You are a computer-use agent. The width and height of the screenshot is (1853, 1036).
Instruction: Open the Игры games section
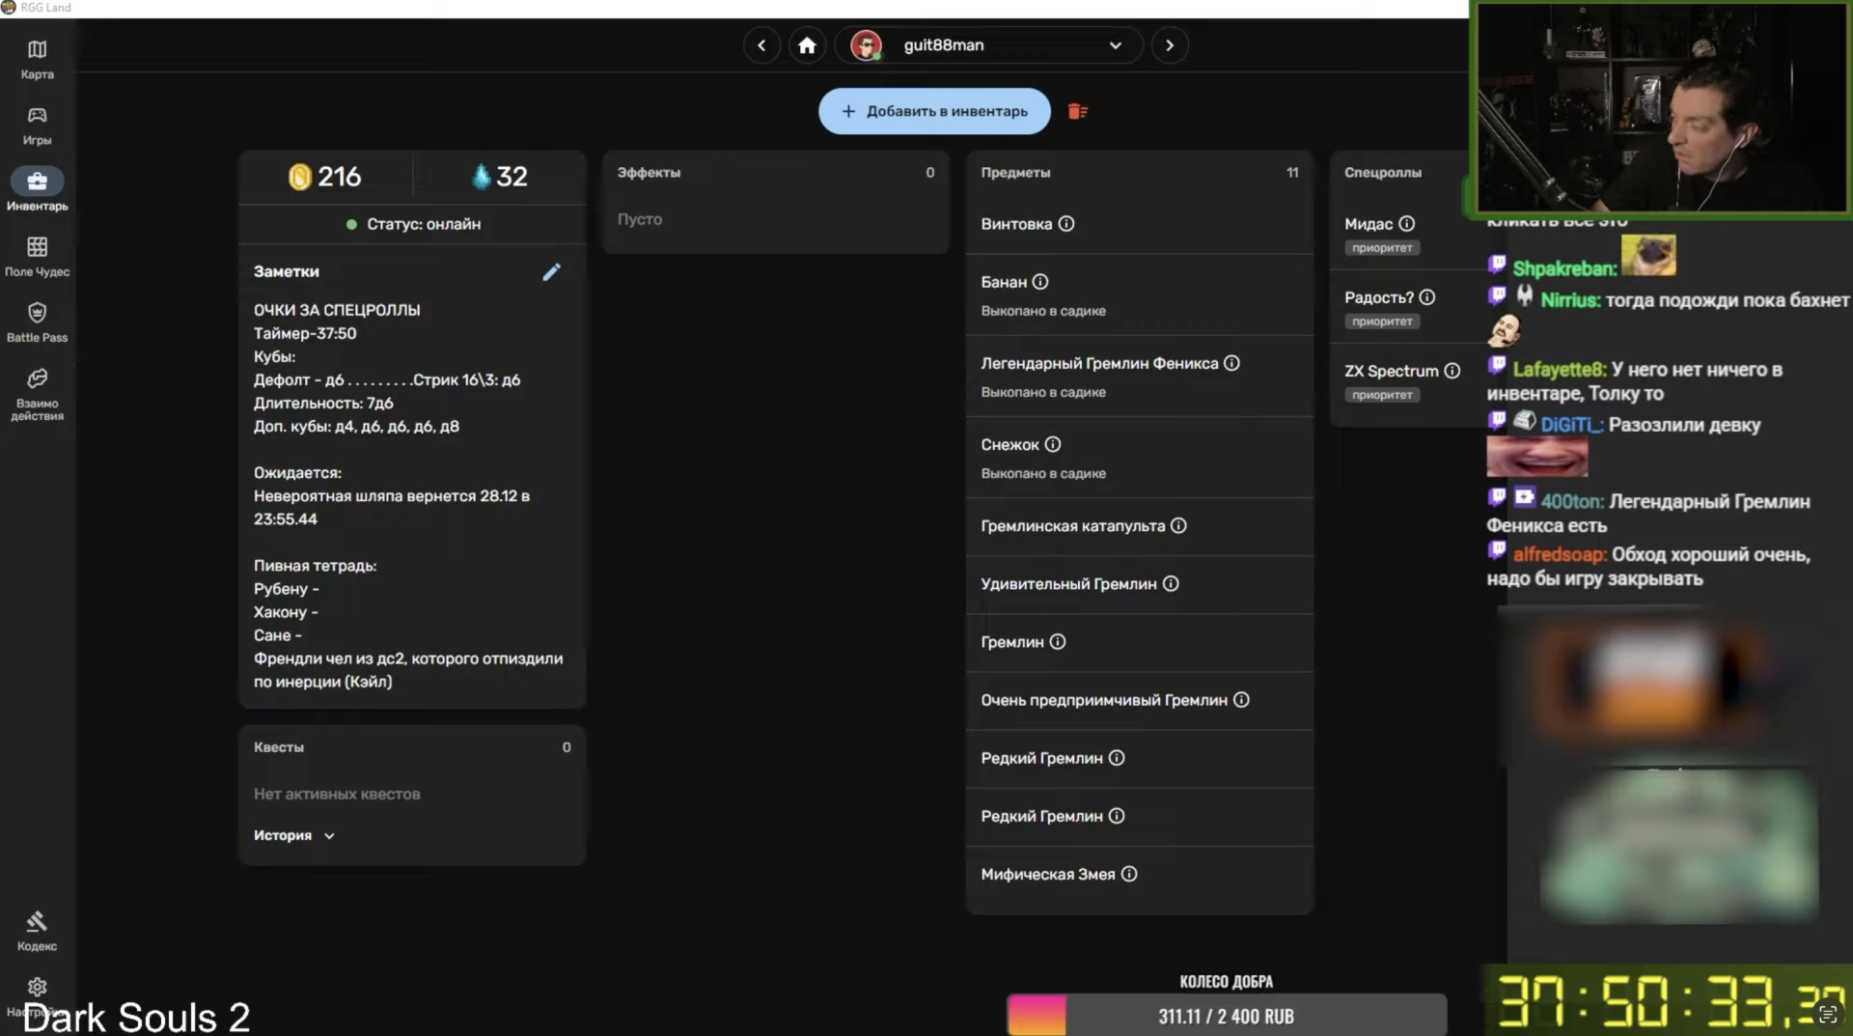click(x=37, y=125)
